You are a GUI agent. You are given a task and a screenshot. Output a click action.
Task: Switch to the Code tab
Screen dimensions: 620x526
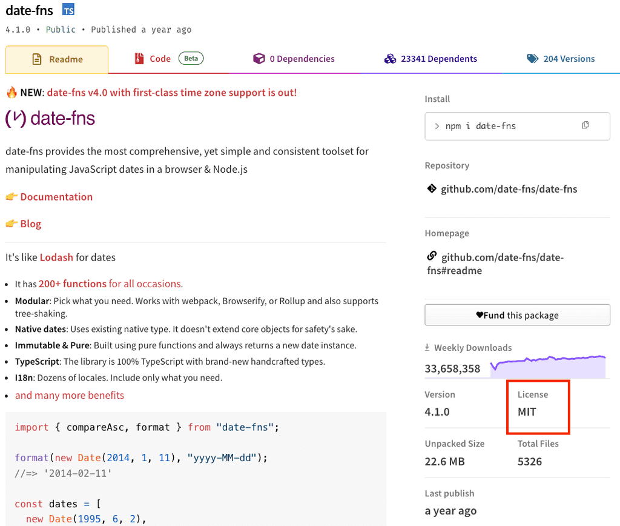tap(160, 59)
